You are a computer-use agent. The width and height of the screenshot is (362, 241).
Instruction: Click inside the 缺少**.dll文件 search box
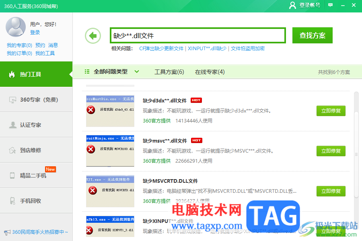(x=197, y=35)
